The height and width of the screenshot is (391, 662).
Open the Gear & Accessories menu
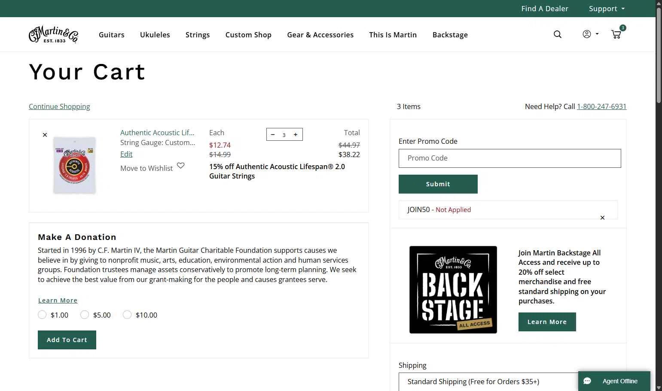tap(320, 35)
